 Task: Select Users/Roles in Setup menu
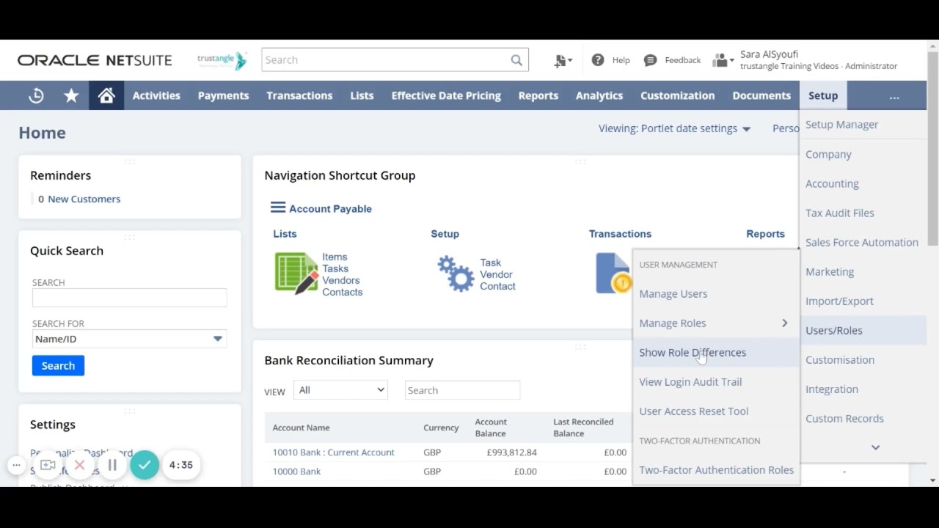(x=863, y=330)
